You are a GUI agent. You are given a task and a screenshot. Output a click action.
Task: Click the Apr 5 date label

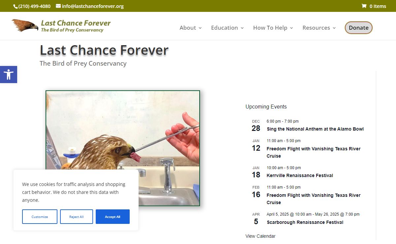pos(256,219)
